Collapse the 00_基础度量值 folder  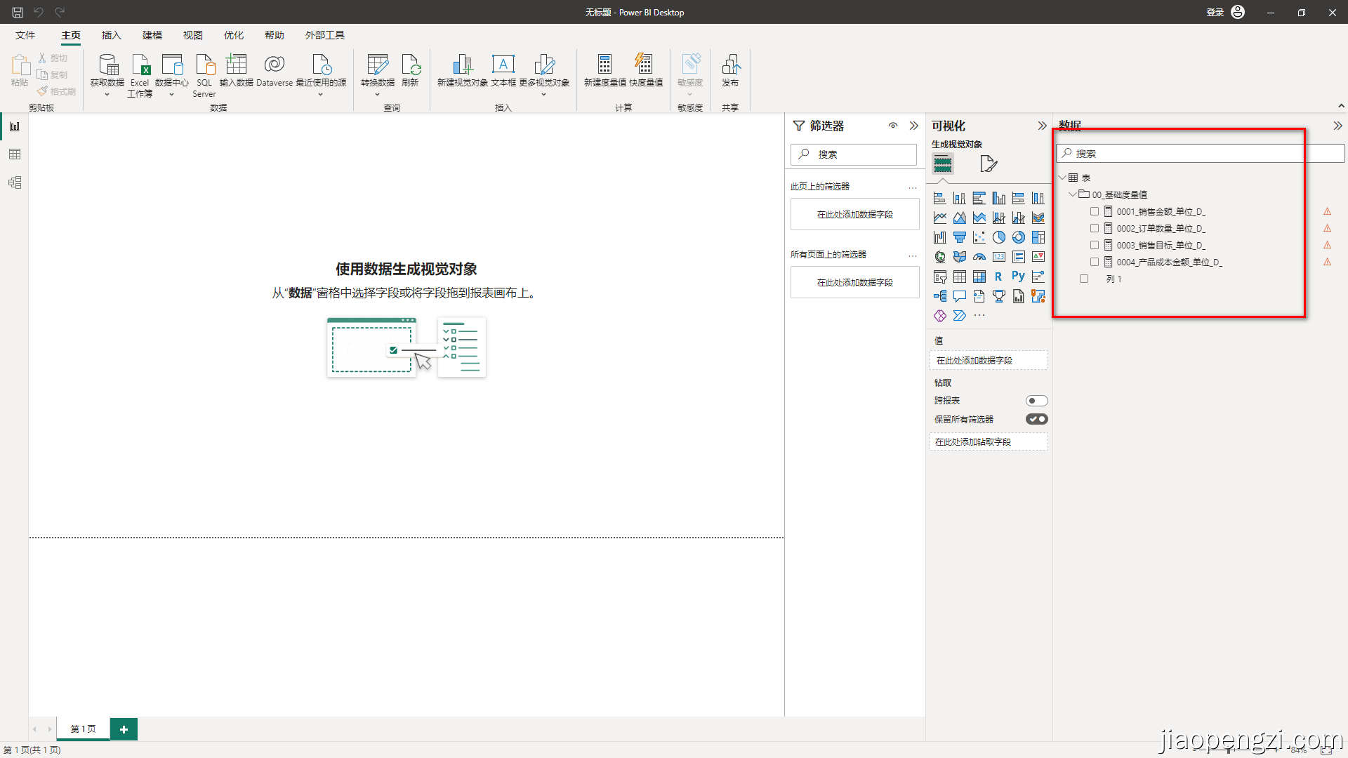point(1073,194)
